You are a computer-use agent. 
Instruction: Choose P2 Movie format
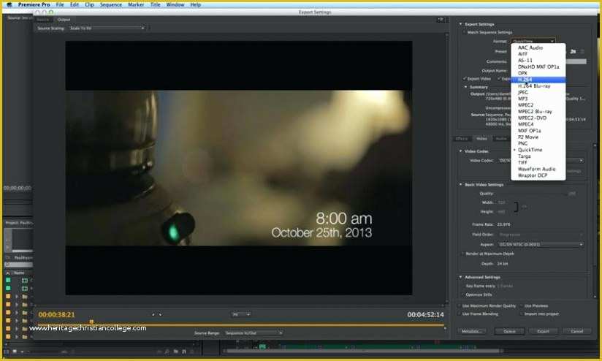(x=538, y=137)
